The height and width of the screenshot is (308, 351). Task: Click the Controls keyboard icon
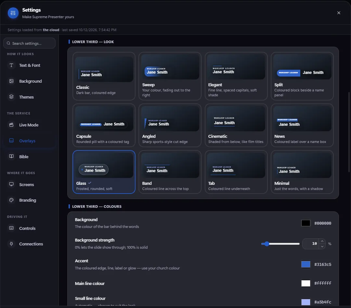11,228
